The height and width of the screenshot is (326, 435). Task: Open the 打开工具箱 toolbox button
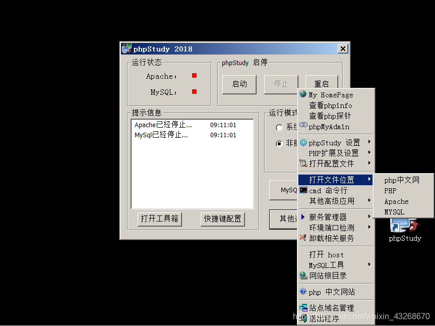point(159,219)
